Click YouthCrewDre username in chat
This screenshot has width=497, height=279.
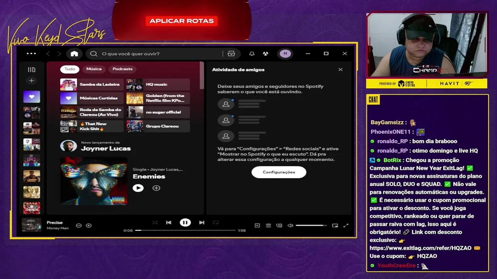point(396,265)
